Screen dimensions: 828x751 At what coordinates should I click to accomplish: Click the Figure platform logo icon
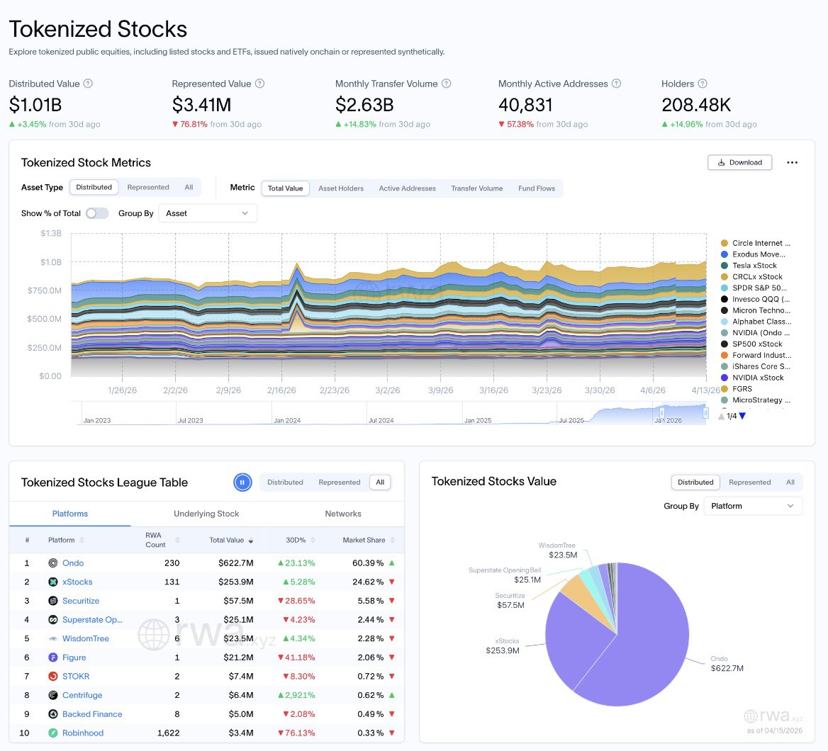(52, 657)
